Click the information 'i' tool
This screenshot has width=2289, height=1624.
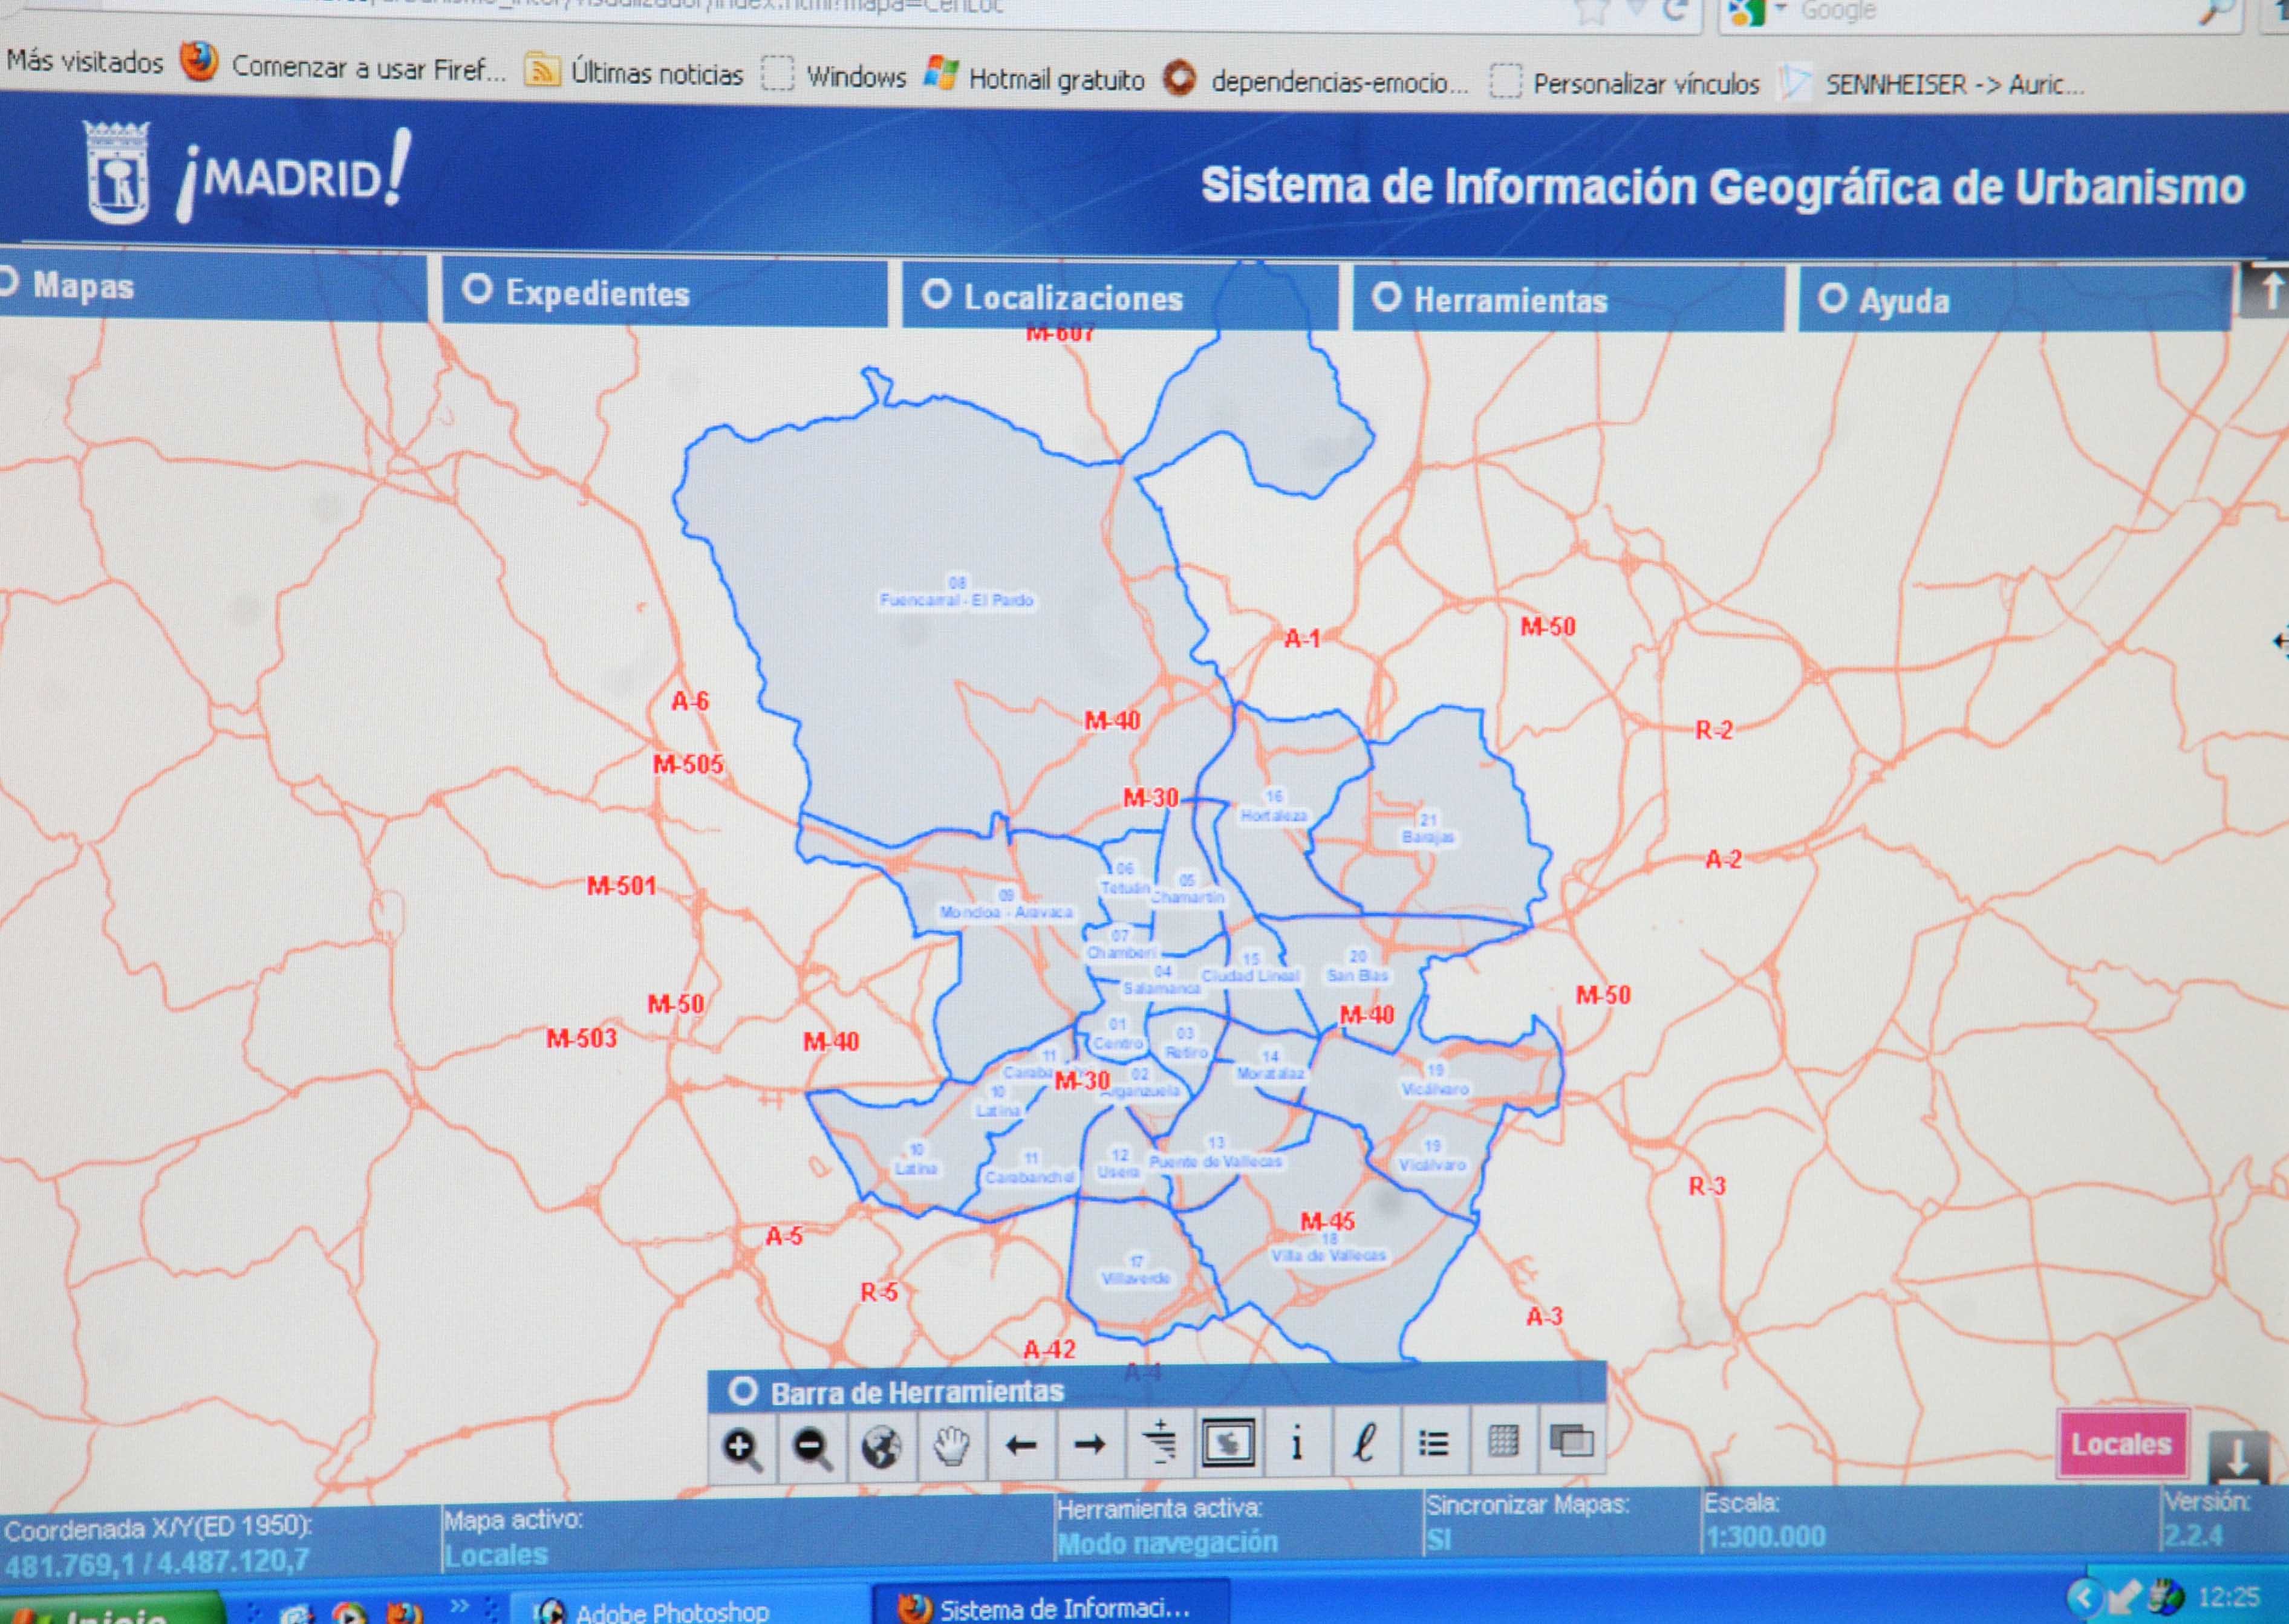[x=1297, y=1443]
